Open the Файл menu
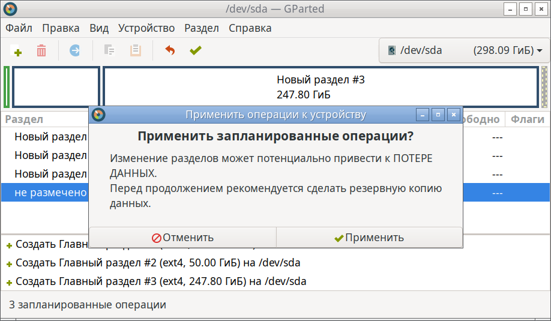Screen dimensions: 551x321 tap(19, 28)
